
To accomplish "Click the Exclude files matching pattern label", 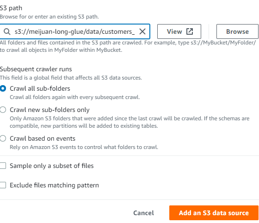I will 54,185.
